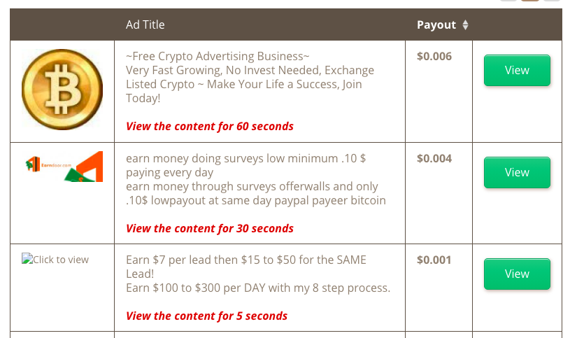This screenshot has width=577, height=338.
Task: Click the golden Bitcoin coin image
Action: pyautogui.click(x=62, y=90)
